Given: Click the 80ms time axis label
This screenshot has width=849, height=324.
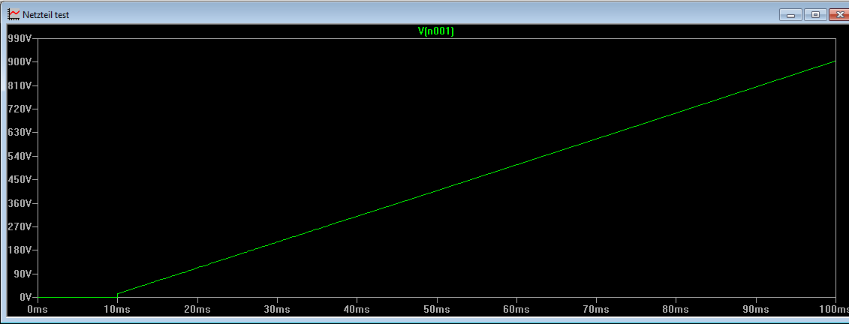Looking at the screenshot, I should tap(676, 309).
